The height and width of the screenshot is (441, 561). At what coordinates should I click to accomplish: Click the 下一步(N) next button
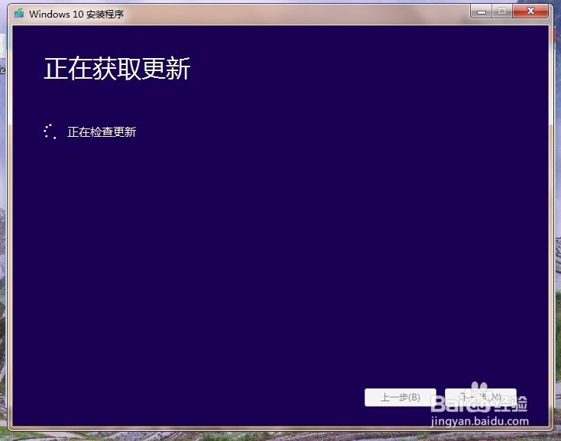(x=481, y=397)
